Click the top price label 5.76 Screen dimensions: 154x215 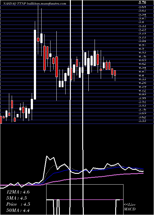tap(142, 2)
